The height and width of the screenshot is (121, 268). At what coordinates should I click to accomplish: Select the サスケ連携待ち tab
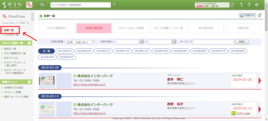57,28
